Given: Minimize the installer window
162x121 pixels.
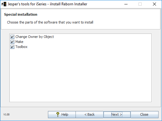Looking at the screenshot, I should click(126, 4).
